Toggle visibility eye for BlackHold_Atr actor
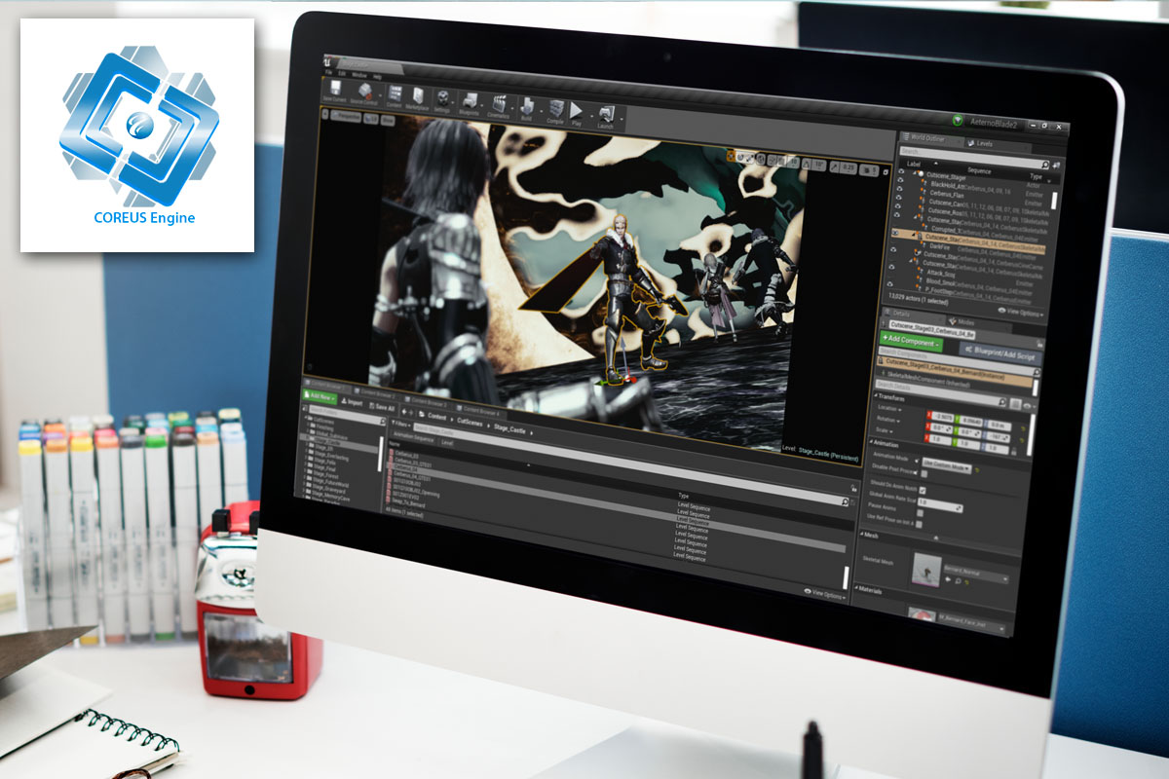 click(901, 182)
